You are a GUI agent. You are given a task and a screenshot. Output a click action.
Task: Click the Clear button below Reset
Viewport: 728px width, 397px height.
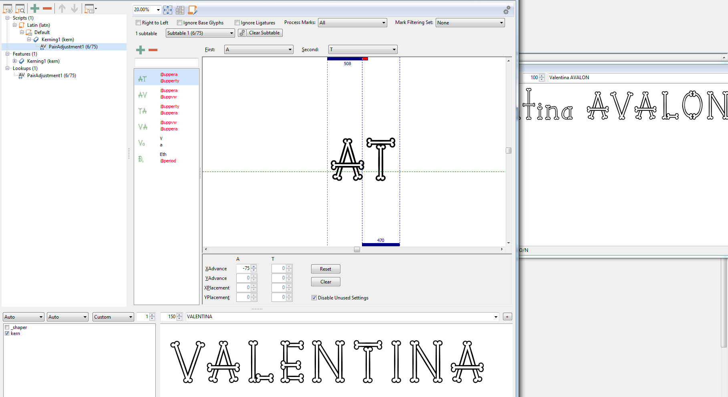326,282
